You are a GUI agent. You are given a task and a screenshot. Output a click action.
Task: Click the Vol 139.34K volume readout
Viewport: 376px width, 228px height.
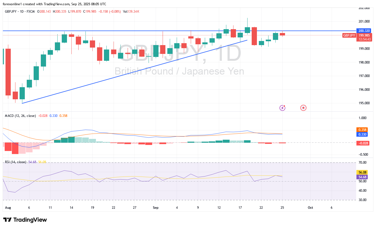(131, 11)
